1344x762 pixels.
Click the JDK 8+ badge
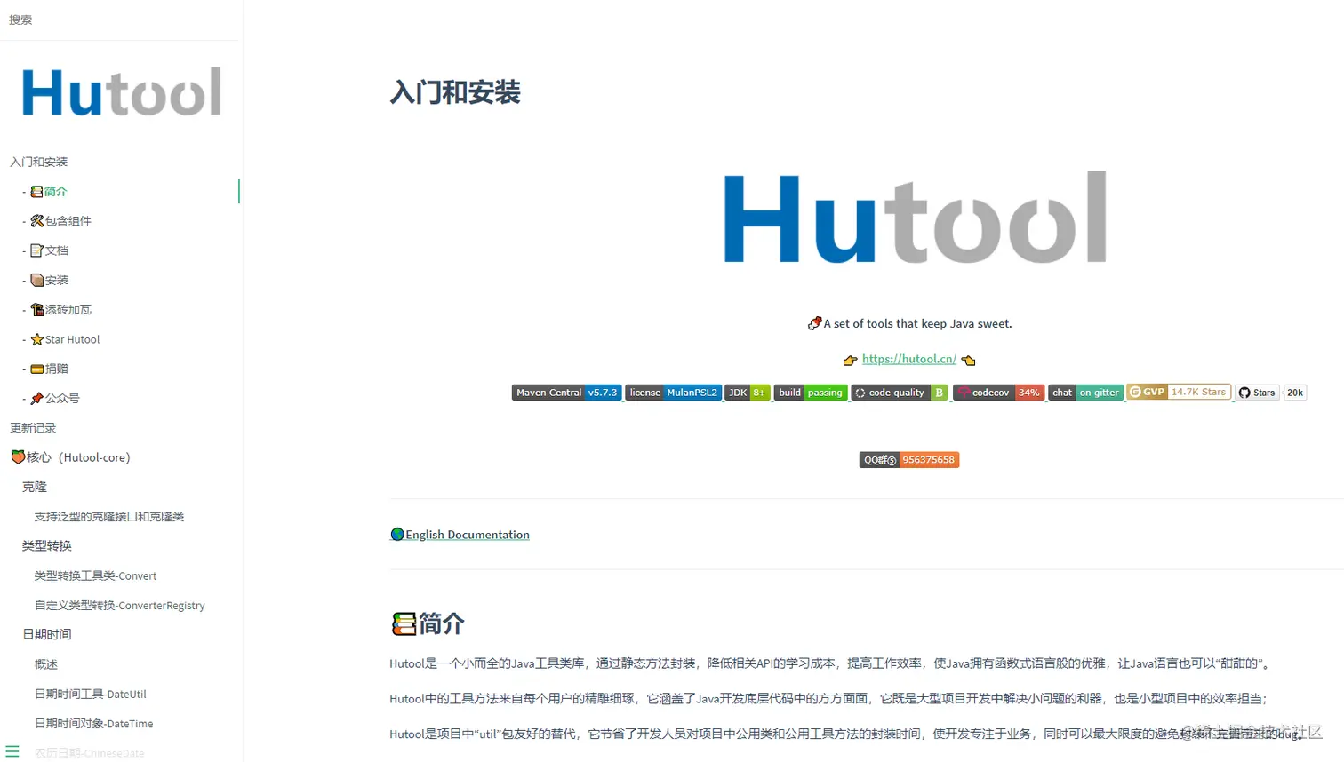pyautogui.click(x=747, y=393)
